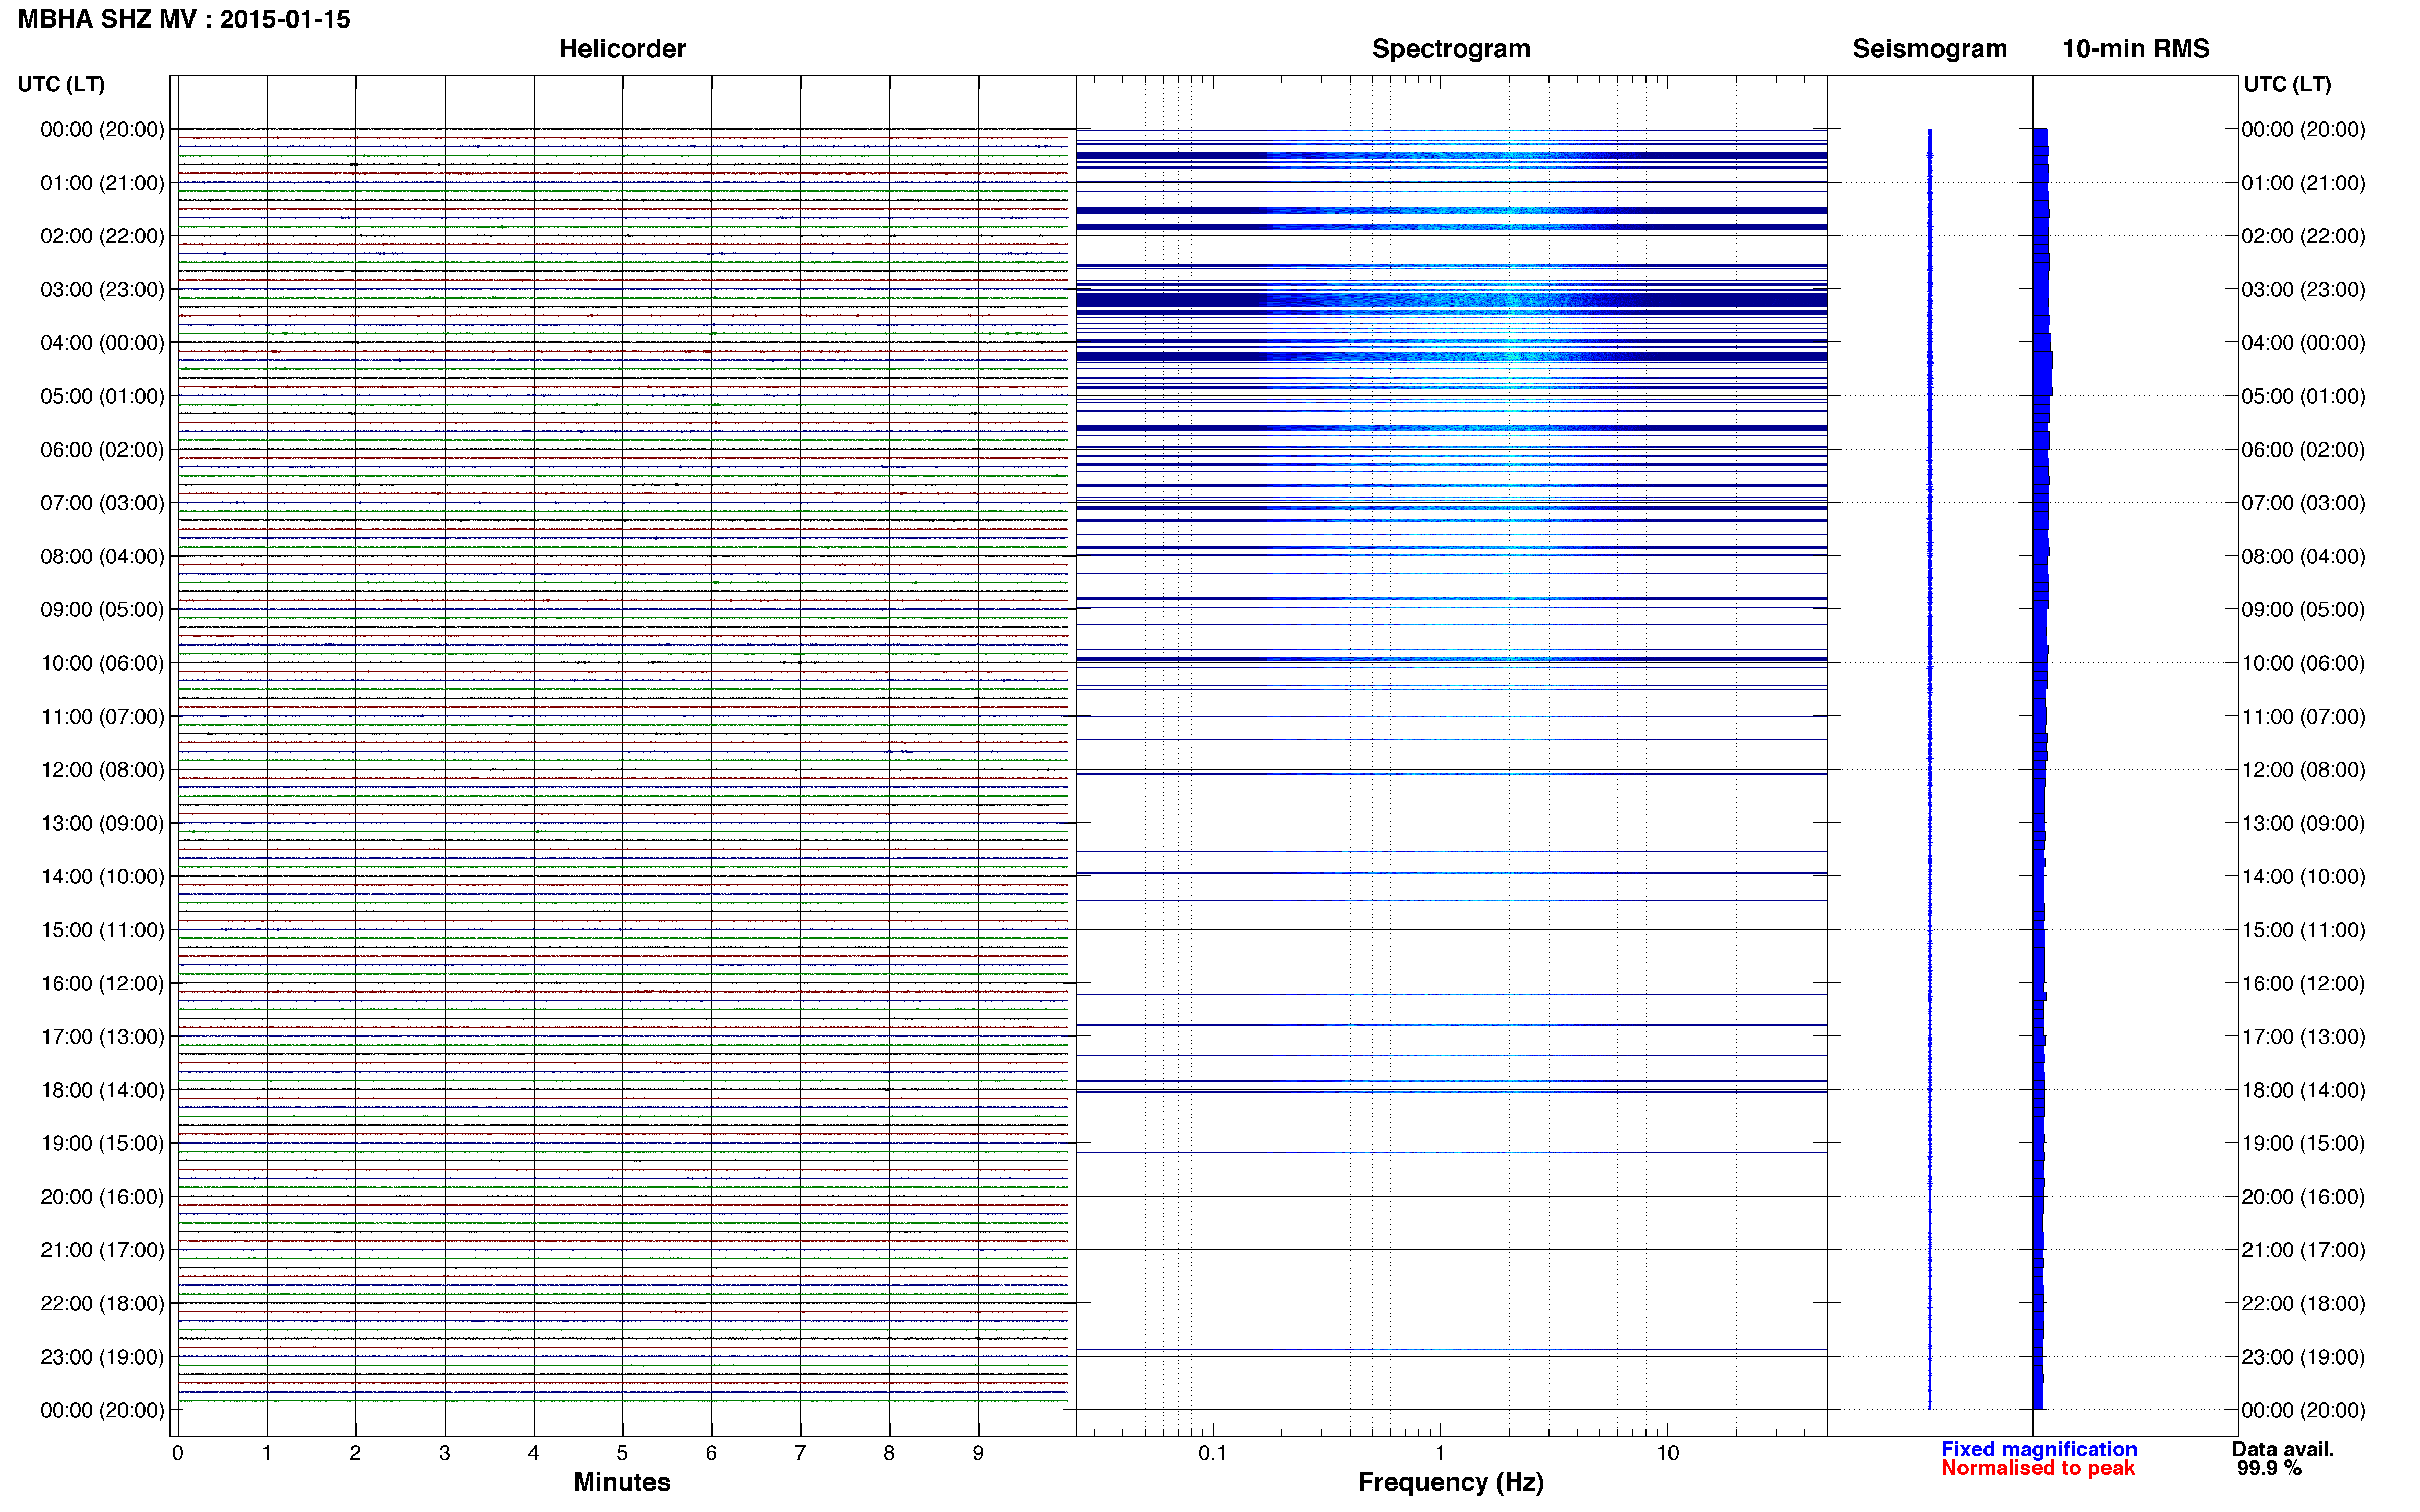Click the '10' tick on the Frequency axis
The width and height of the screenshot is (2420, 1512).
(1667, 1454)
